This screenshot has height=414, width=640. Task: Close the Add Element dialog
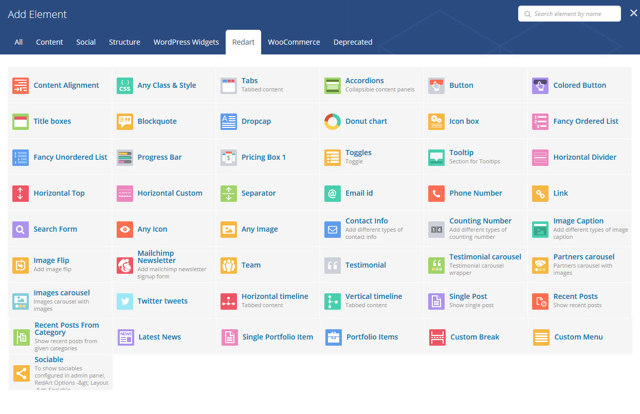click(x=633, y=13)
